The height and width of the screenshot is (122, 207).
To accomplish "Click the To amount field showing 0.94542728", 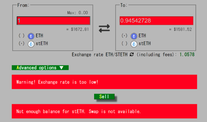I will pos(156,21).
